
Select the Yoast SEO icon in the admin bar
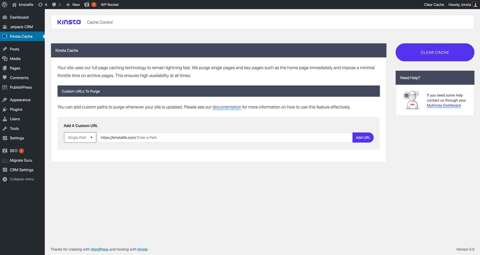click(x=87, y=4)
